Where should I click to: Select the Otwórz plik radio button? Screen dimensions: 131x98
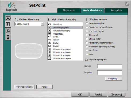pyautogui.click(x=87, y=35)
